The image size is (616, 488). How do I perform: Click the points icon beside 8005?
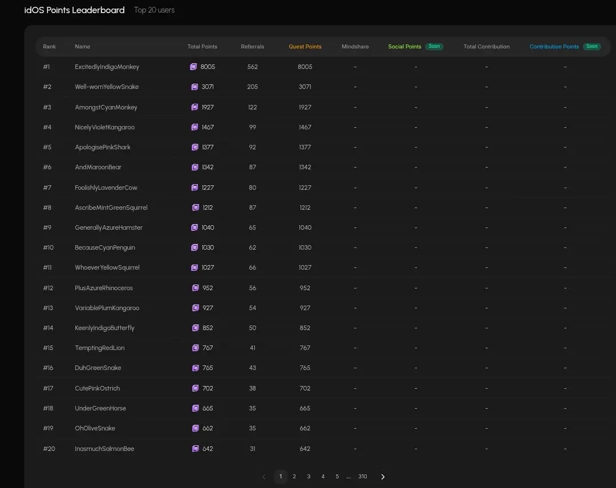pos(193,67)
